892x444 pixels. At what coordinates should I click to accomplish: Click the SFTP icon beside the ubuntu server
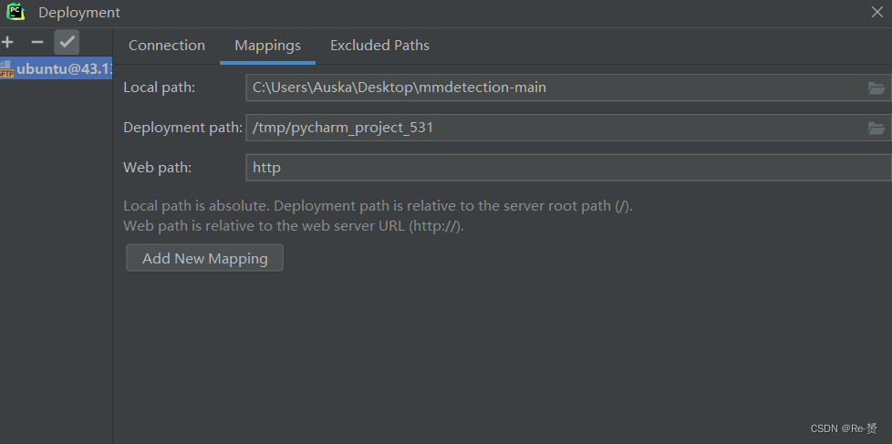pos(6,69)
